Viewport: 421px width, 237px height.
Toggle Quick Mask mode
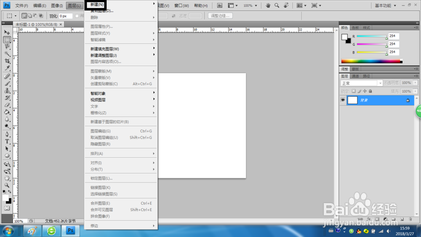pos(7,208)
